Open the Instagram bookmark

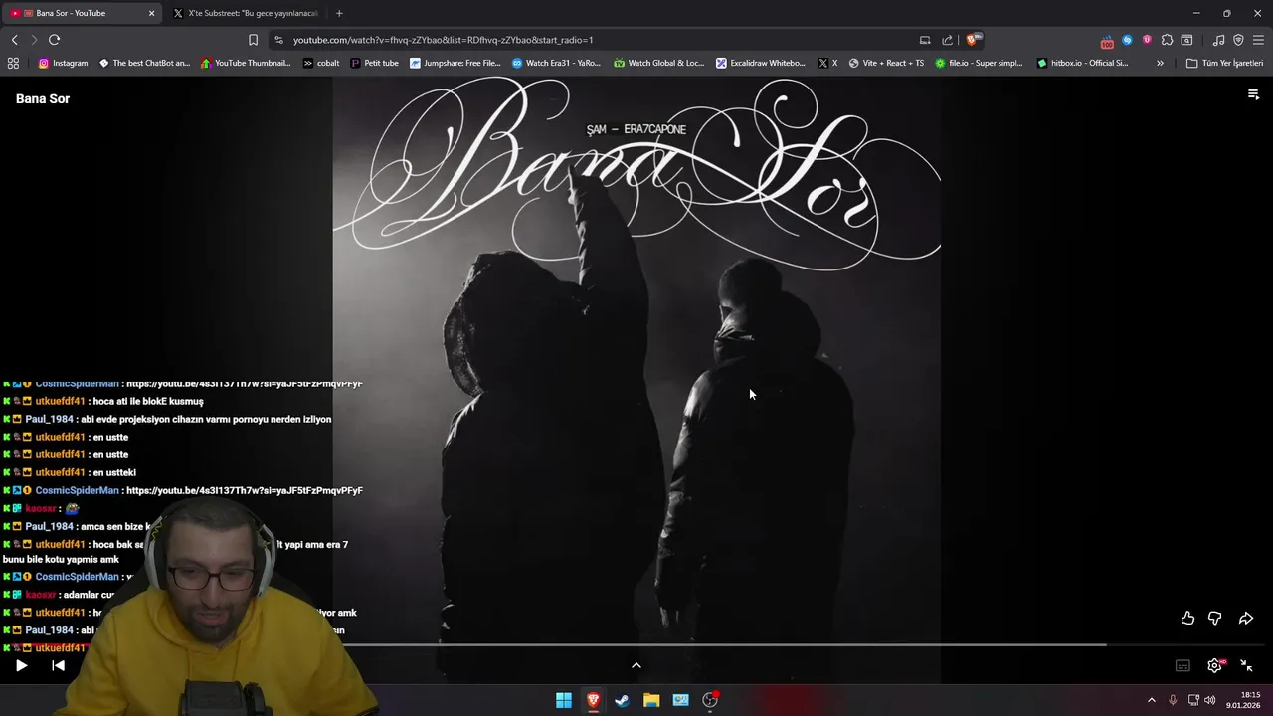[63, 63]
